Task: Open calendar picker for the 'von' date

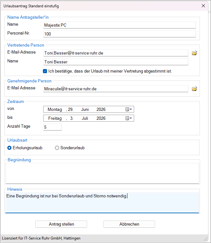Action: (x=129, y=109)
